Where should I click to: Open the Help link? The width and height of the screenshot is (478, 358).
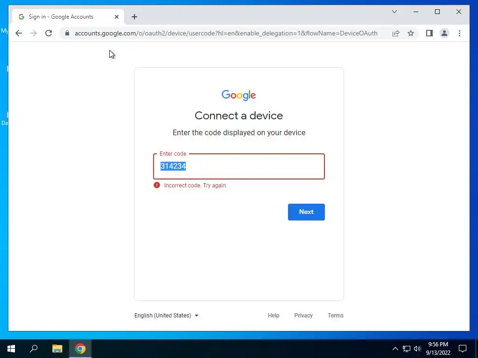click(274, 316)
